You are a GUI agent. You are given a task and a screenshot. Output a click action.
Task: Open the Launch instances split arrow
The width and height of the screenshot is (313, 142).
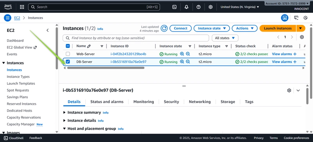301,28
